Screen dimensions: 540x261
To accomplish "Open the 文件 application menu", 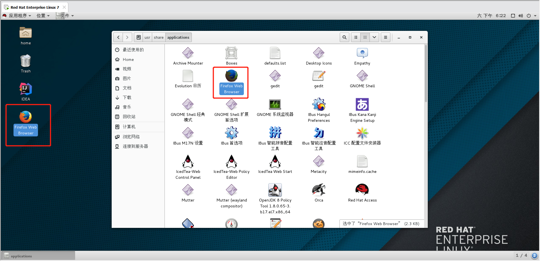I will 65,16.
